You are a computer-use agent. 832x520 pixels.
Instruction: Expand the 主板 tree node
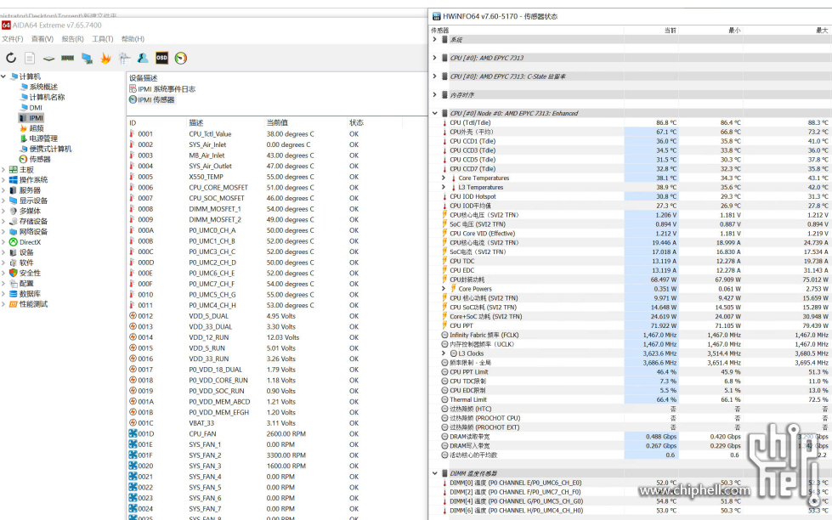3,170
